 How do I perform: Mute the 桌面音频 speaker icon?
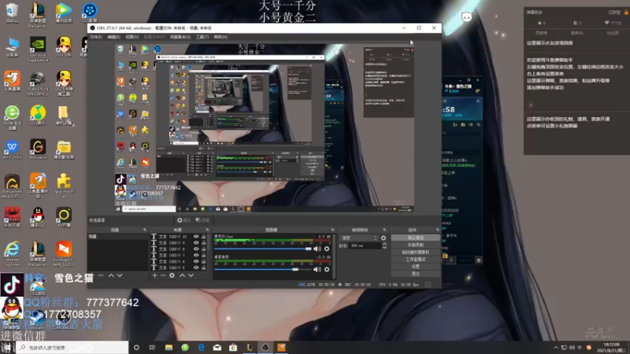pos(317,269)
